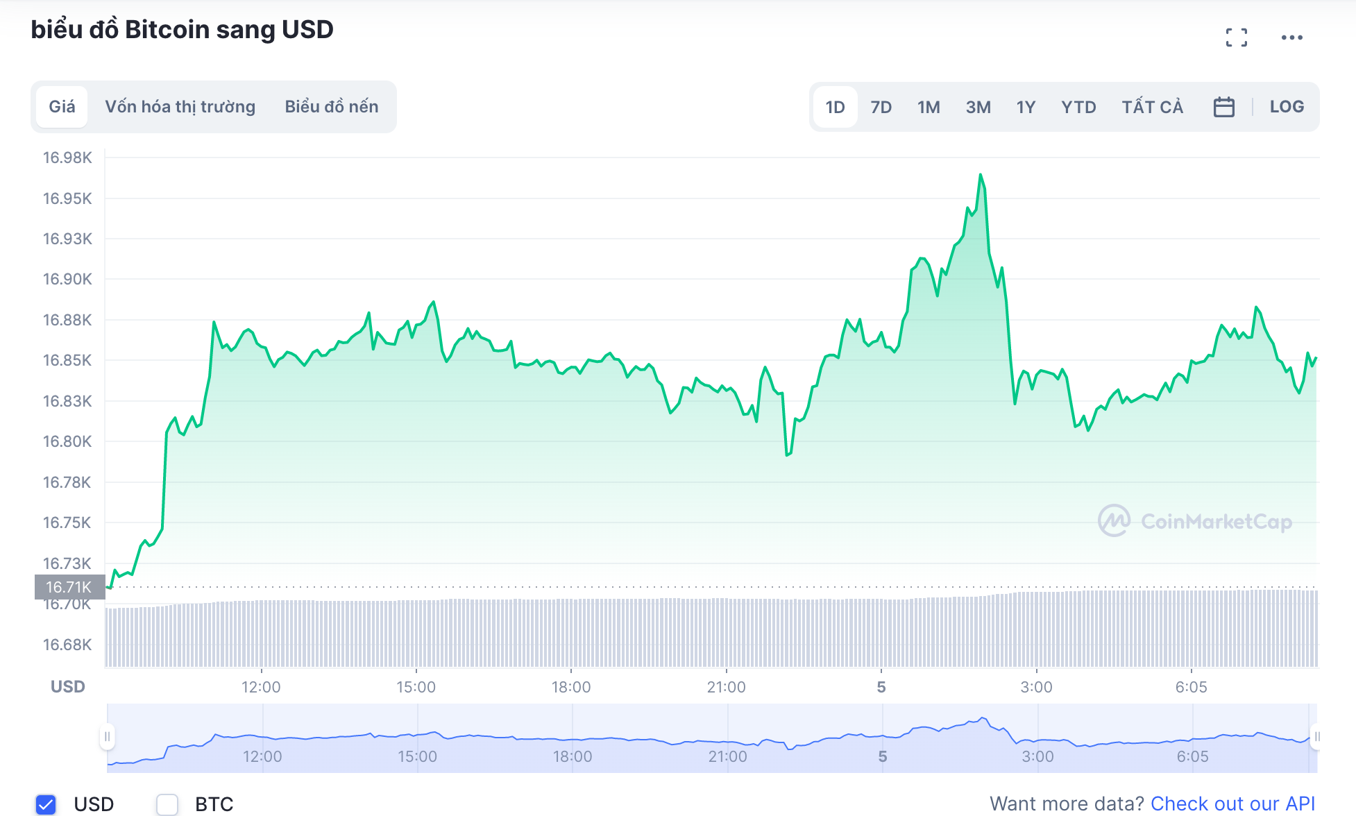Grab the right range slider handle
The image size is (1356, 816).
[x=1316, y=736]
